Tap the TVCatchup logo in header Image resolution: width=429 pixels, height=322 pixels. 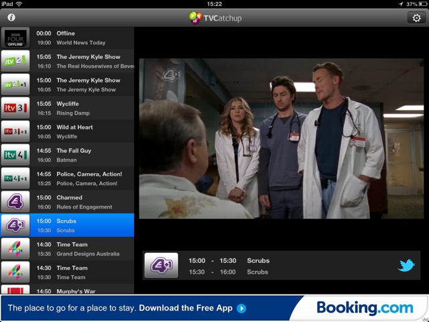click(215, 18)
